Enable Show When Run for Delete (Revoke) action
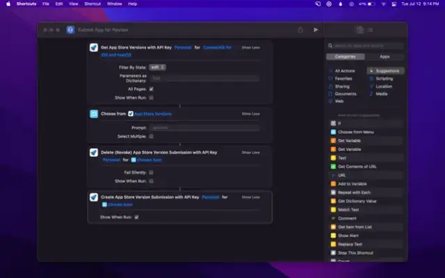 pyautogui.click(x=152, y=181)
